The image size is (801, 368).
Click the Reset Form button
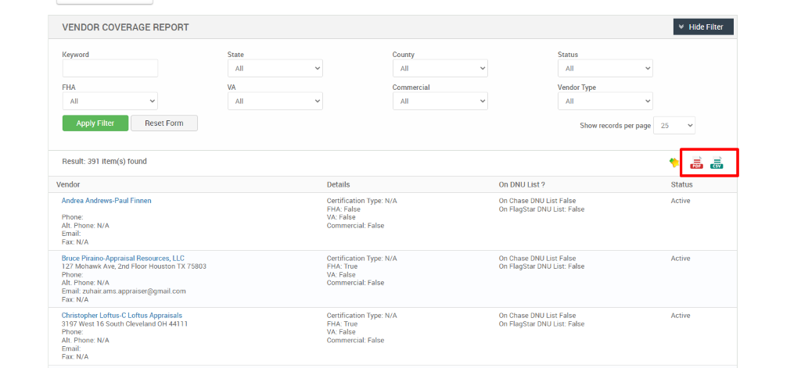164,123
